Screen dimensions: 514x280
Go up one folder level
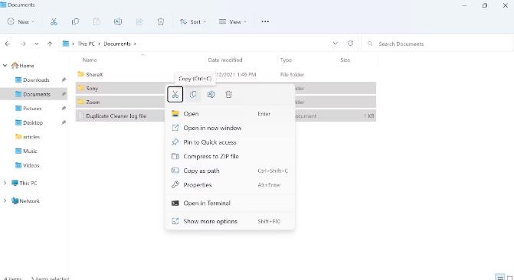[50, 44]
